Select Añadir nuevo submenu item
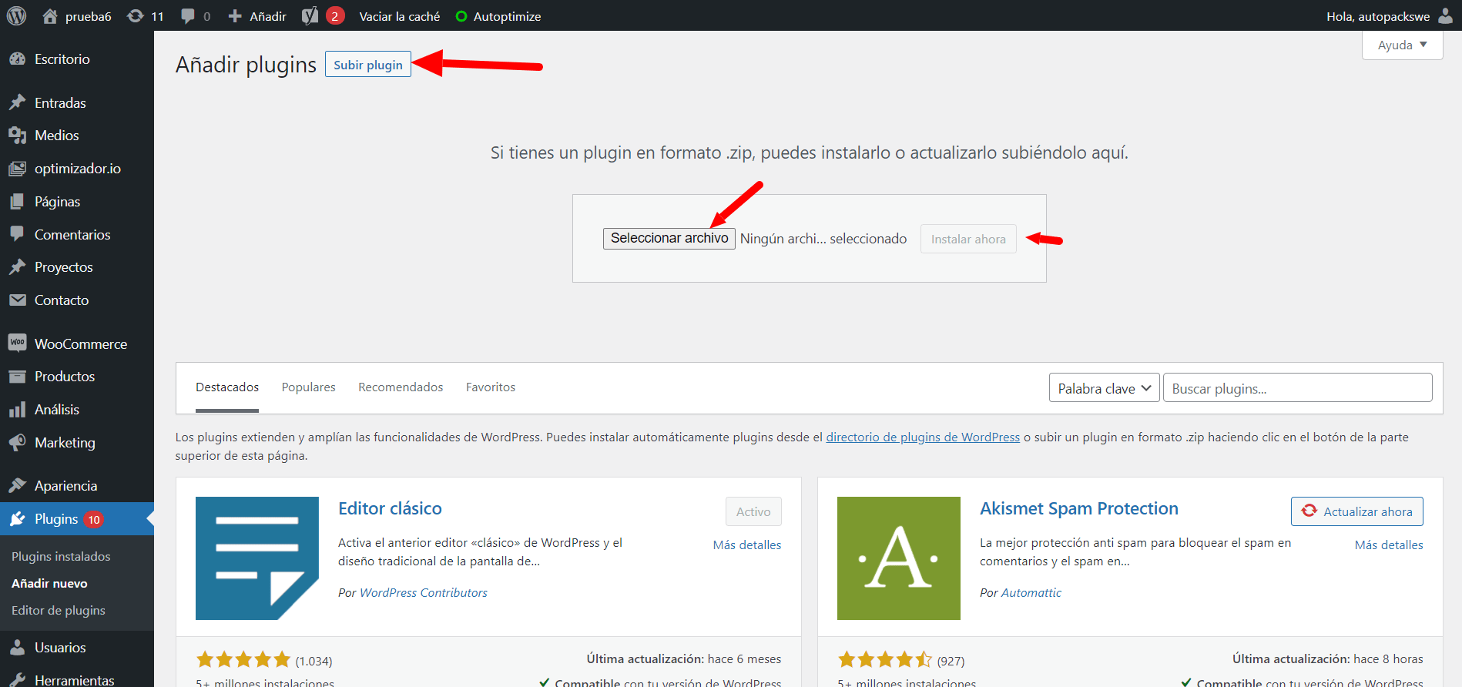Screen dimensions: 1462x687 (49, 583)
